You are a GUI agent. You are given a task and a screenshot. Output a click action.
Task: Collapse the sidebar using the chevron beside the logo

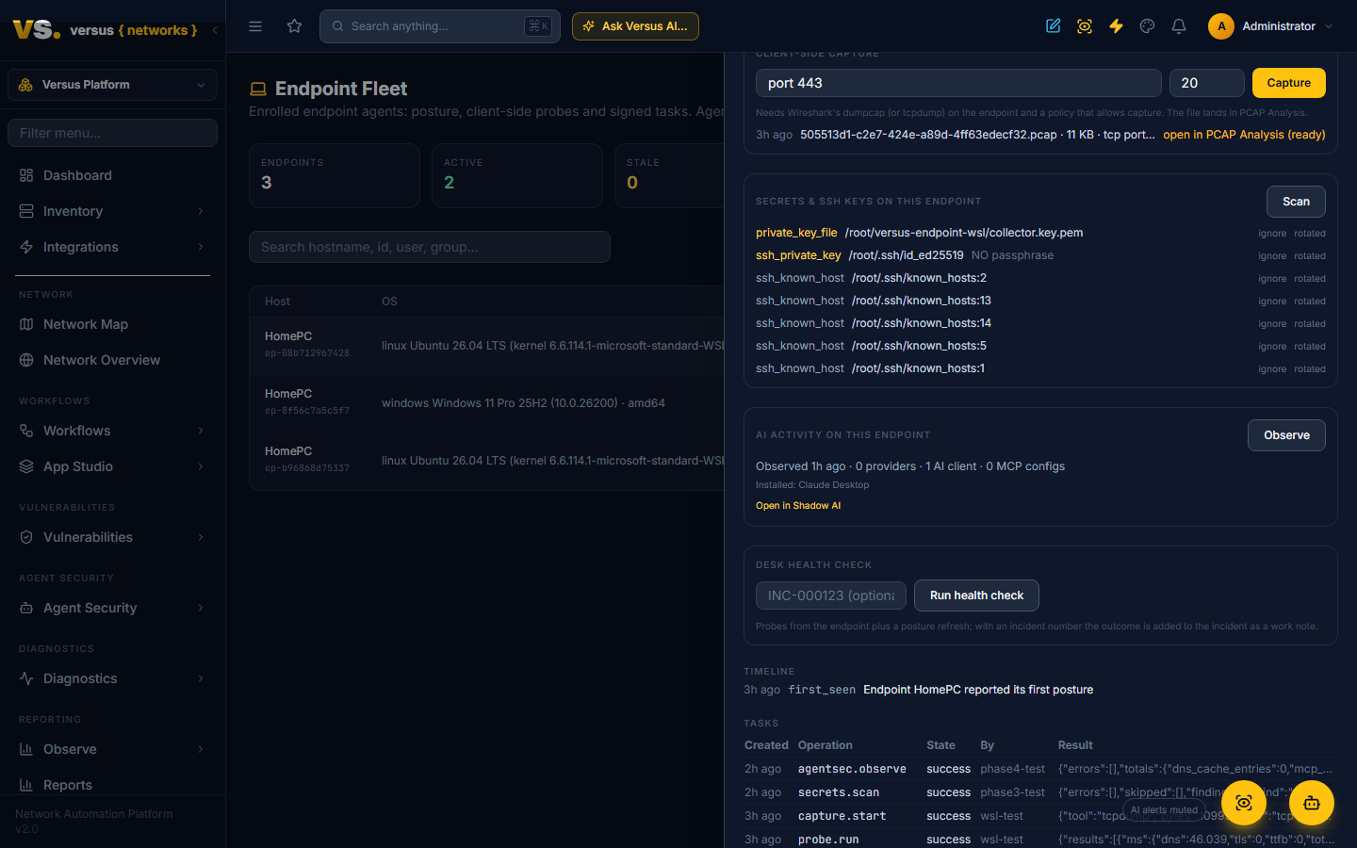click(x=215, y=30)
